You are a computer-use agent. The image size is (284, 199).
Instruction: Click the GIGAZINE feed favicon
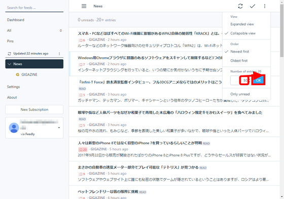tap(17, 74)
